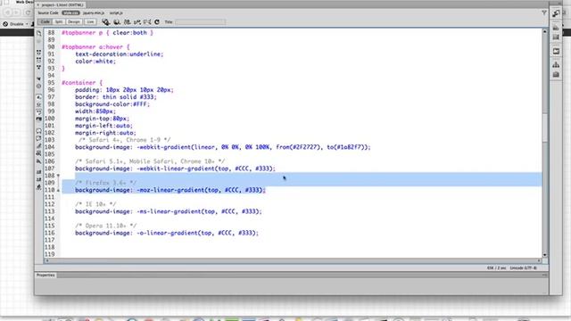Toggle Highlight Invalid Code icon

[39, 104]
